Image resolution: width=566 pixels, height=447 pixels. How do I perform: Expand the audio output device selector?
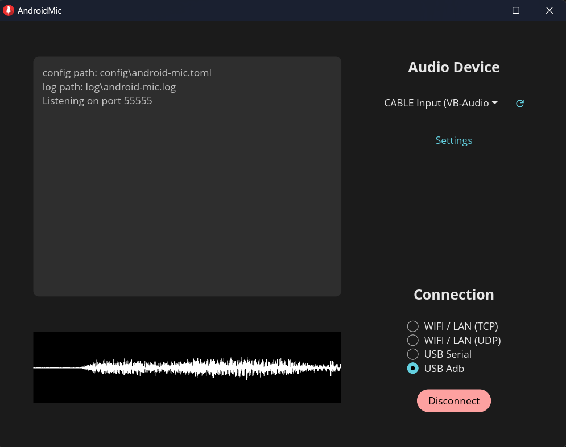[441, 103]
